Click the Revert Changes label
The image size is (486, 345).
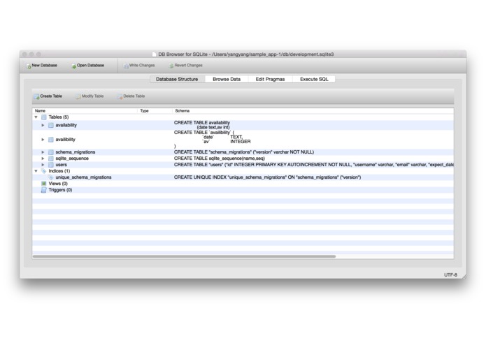188,65
